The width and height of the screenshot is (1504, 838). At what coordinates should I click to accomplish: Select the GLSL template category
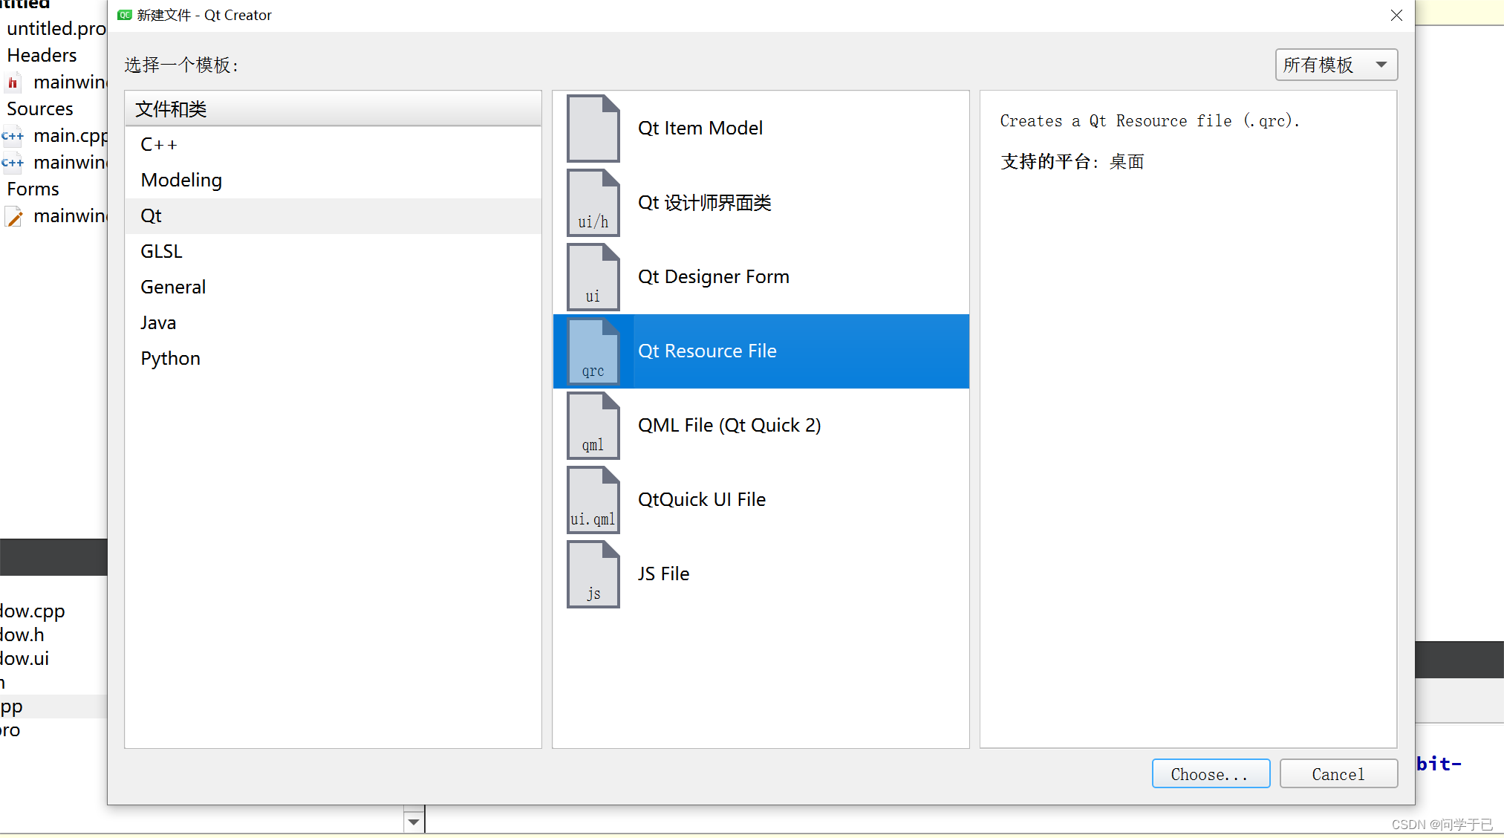coord(161,251)
